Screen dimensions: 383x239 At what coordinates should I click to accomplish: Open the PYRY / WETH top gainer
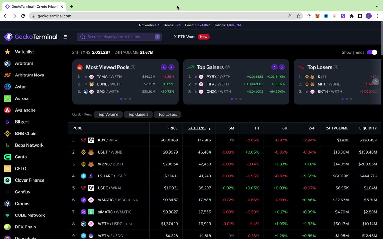coord(236,77)
